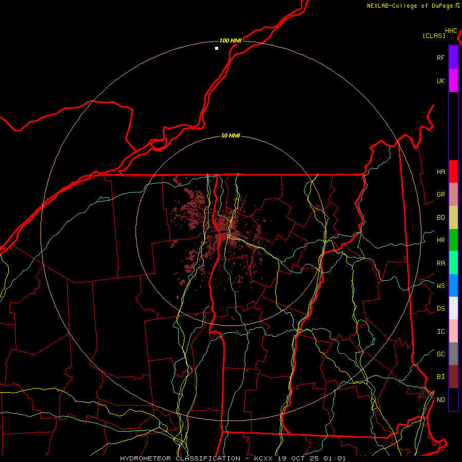The height and width of the screenshot is (462, 462).
Task: Click the RA legend label
Action: [x=440, y=263]
